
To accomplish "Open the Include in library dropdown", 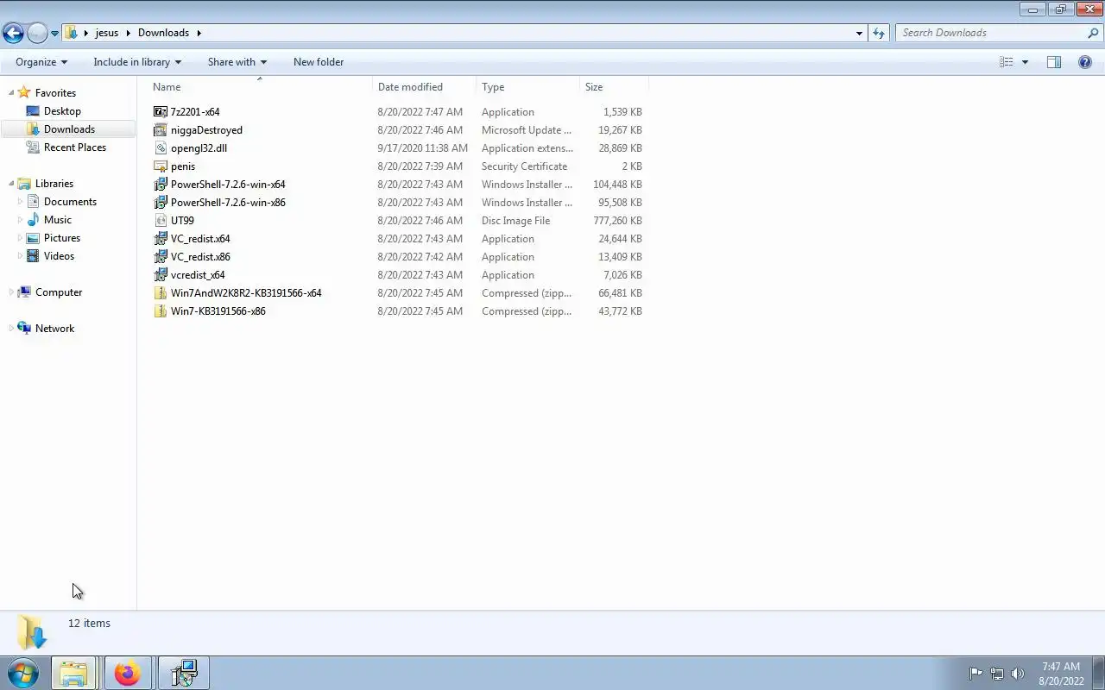I will (x=137, y=62).
